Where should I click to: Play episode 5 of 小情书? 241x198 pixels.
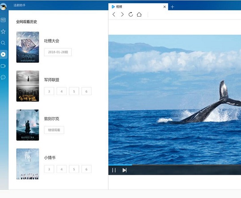point(74,169)
